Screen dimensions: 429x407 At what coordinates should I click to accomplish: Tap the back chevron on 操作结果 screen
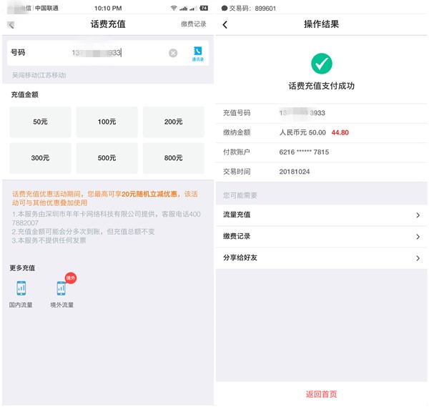pyautogui.click(x=225, y=25)
